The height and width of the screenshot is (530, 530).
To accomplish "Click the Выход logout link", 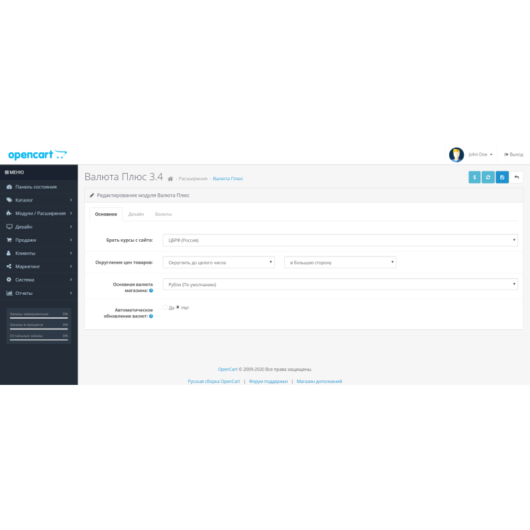I will click(x=513, y=154).
